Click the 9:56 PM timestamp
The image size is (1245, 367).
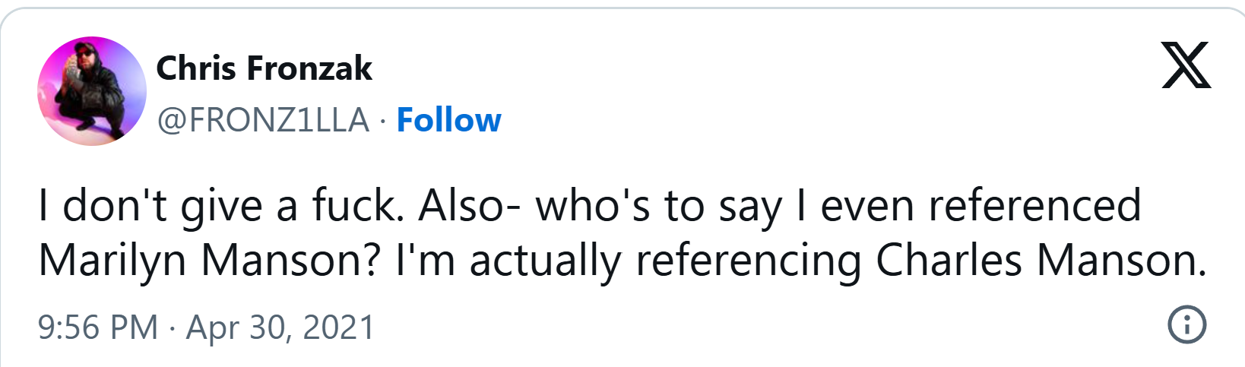click(x=97, y=327)
